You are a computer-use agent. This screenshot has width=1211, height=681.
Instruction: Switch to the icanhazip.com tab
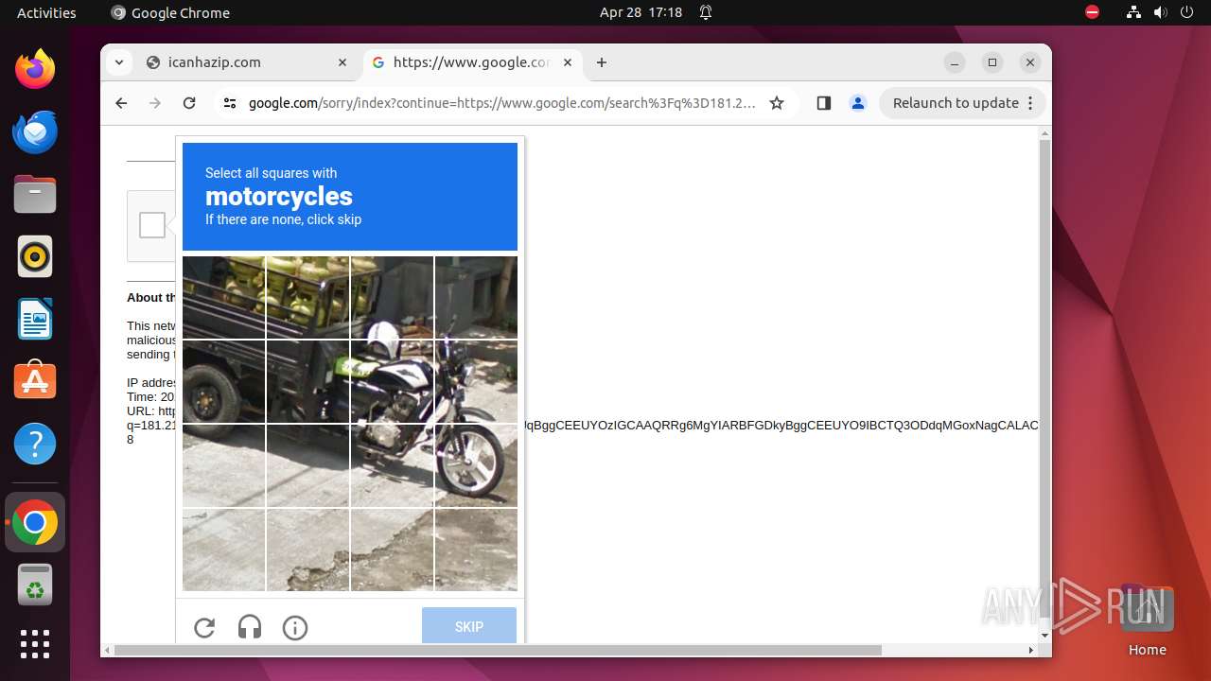pyautogui.click(x=246, y=62)
